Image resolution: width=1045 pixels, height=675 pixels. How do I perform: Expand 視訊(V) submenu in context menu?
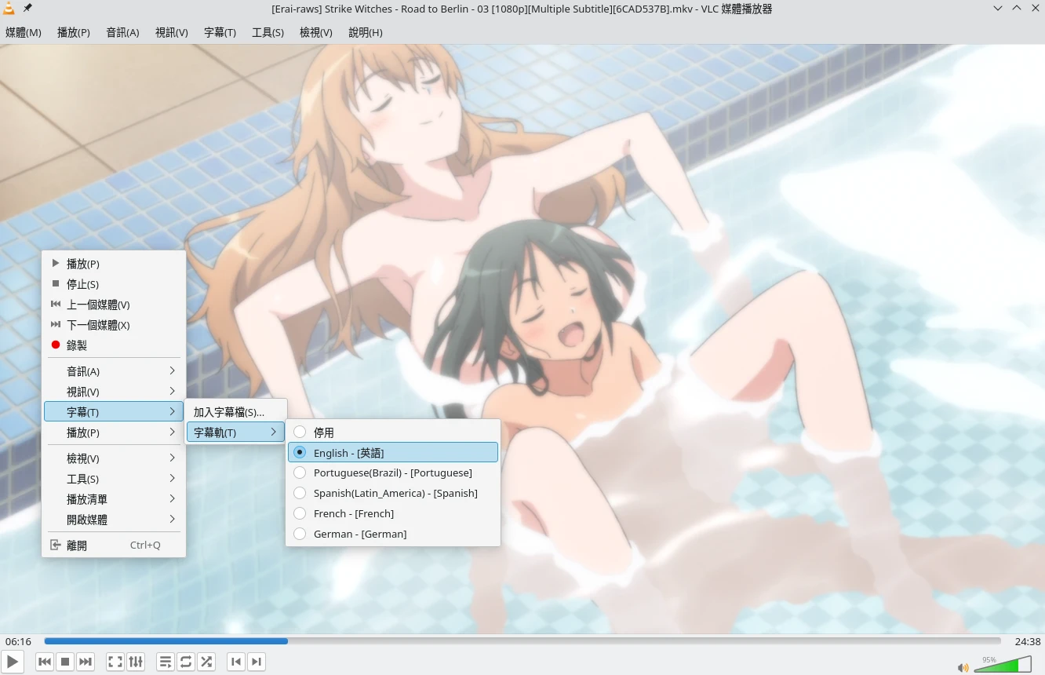(x=114, y=391)
